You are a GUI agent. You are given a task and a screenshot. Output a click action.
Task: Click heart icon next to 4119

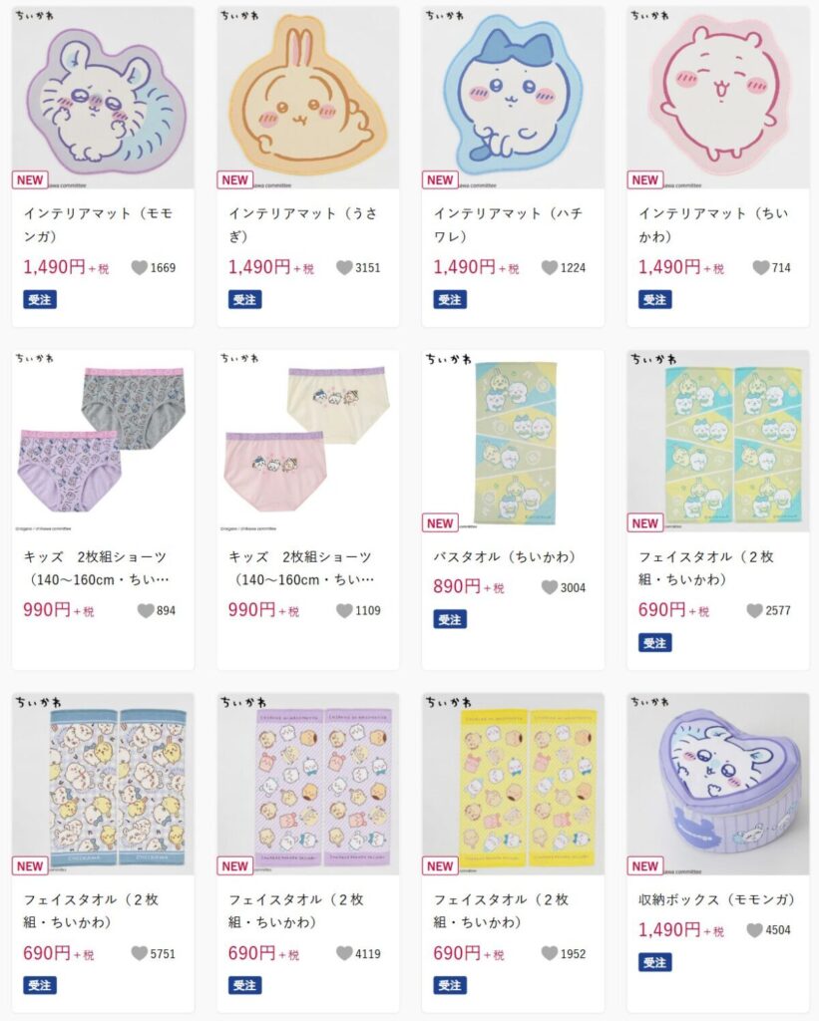(x=345, y=953)
